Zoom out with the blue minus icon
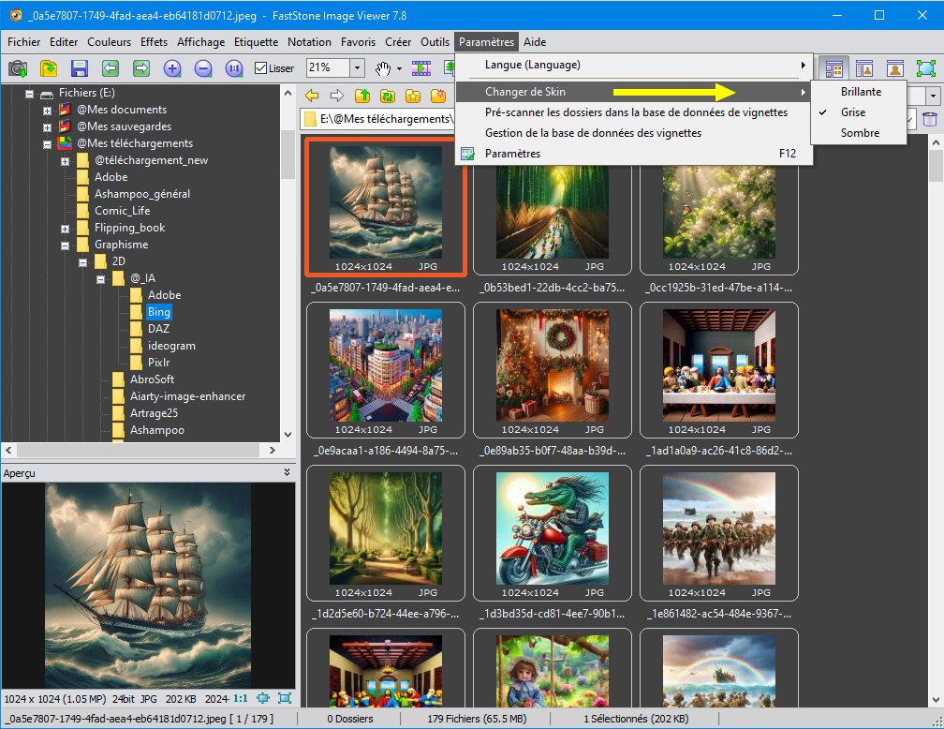Viewport: 944px width, 729px height. pyautogui.click(x=203, y=68)
